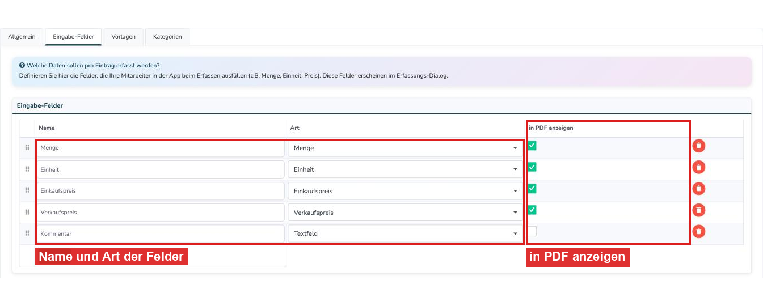Viewport: 763px width, 306px height.
Task: Click the Eingabe-Felder section heading
Action: tap(40, 105)
